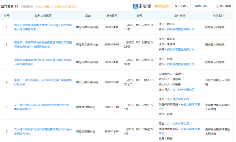Open 关联人风险 1 link
Screen dimensions: 236x142
(44, 7)
